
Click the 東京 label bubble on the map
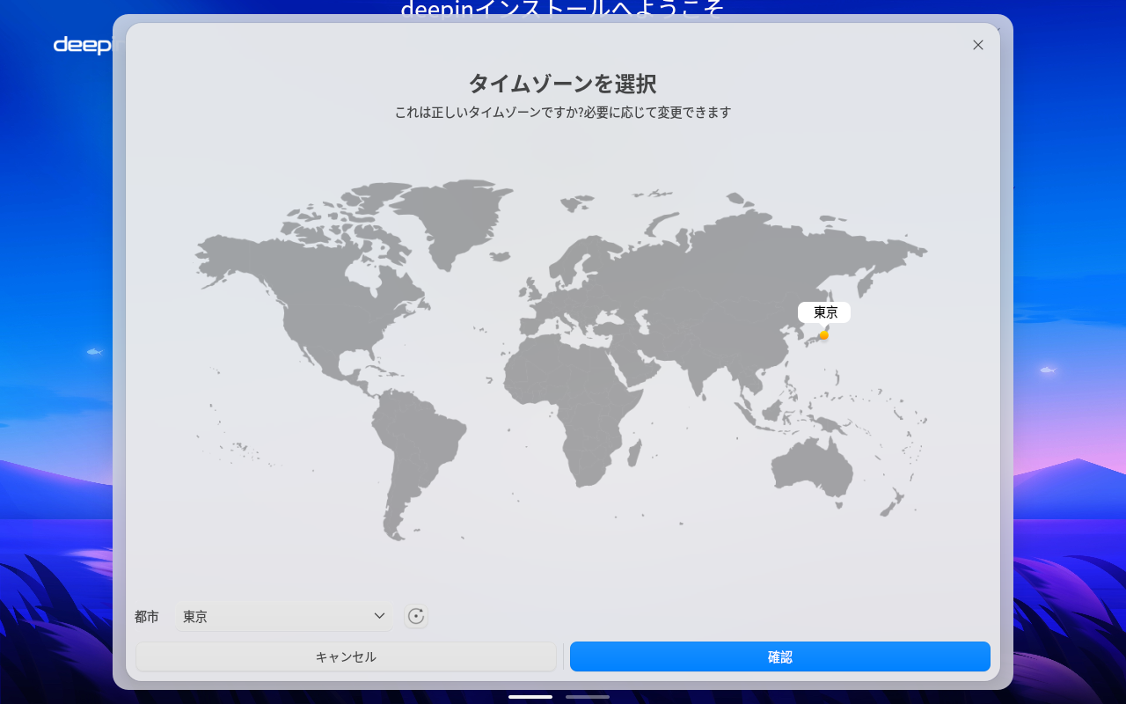(824, 312)
